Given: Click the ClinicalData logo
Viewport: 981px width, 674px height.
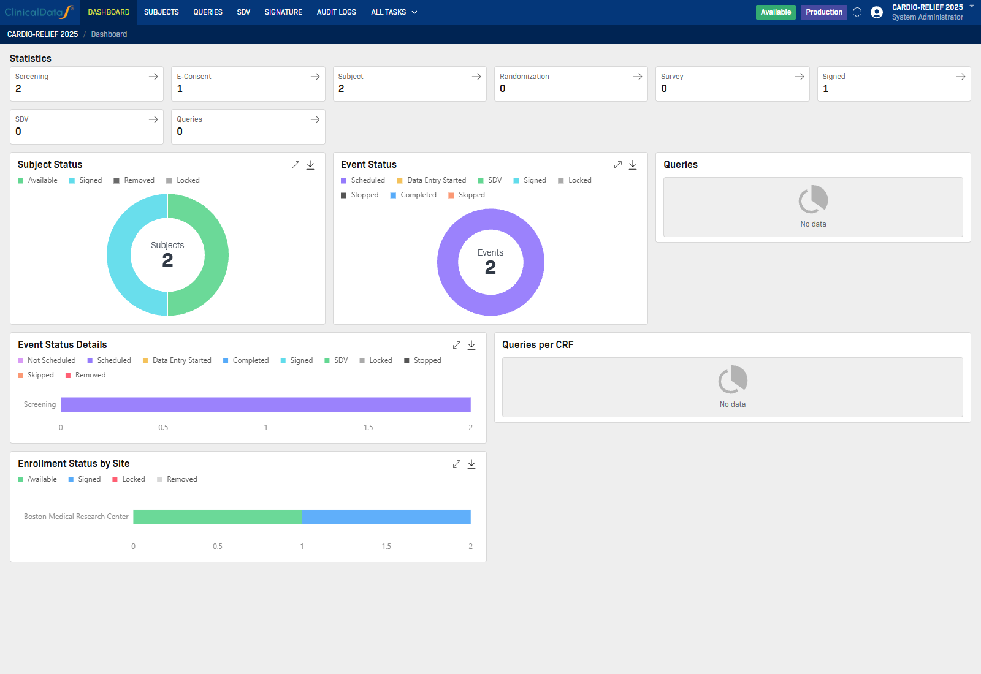Looking at the screenshot, I should tap(39, 12).
